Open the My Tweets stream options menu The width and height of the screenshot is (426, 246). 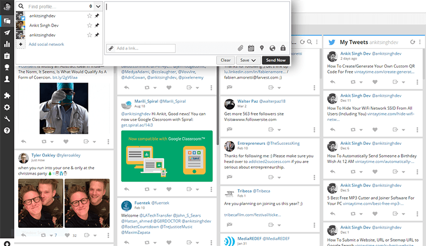420,42
